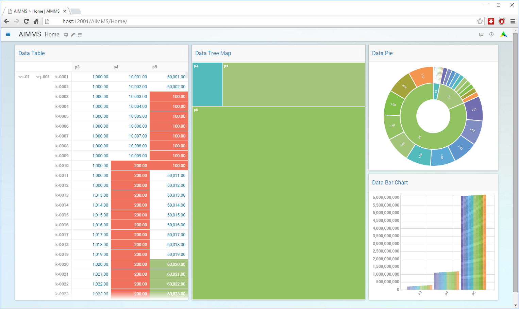Reload the page with refresh icon

click(26, 21)
